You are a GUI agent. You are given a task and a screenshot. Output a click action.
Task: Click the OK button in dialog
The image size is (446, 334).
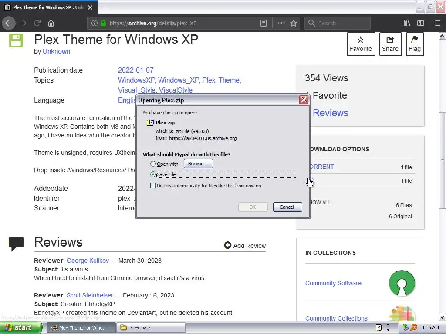tap(253, 207)
